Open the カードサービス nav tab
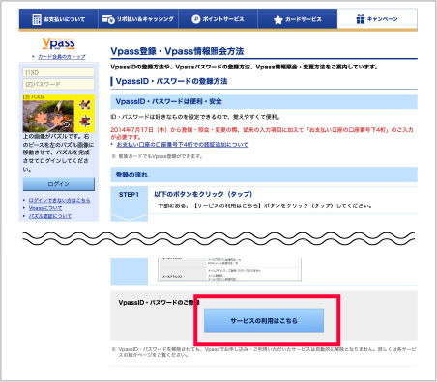Screen dimensions: 437x382 298,19
